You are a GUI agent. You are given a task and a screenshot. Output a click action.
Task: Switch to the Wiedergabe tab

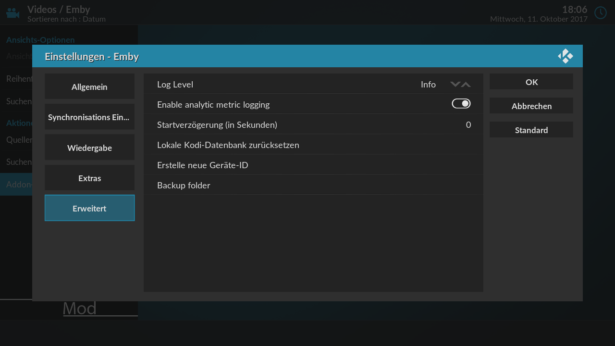(89, 148)
